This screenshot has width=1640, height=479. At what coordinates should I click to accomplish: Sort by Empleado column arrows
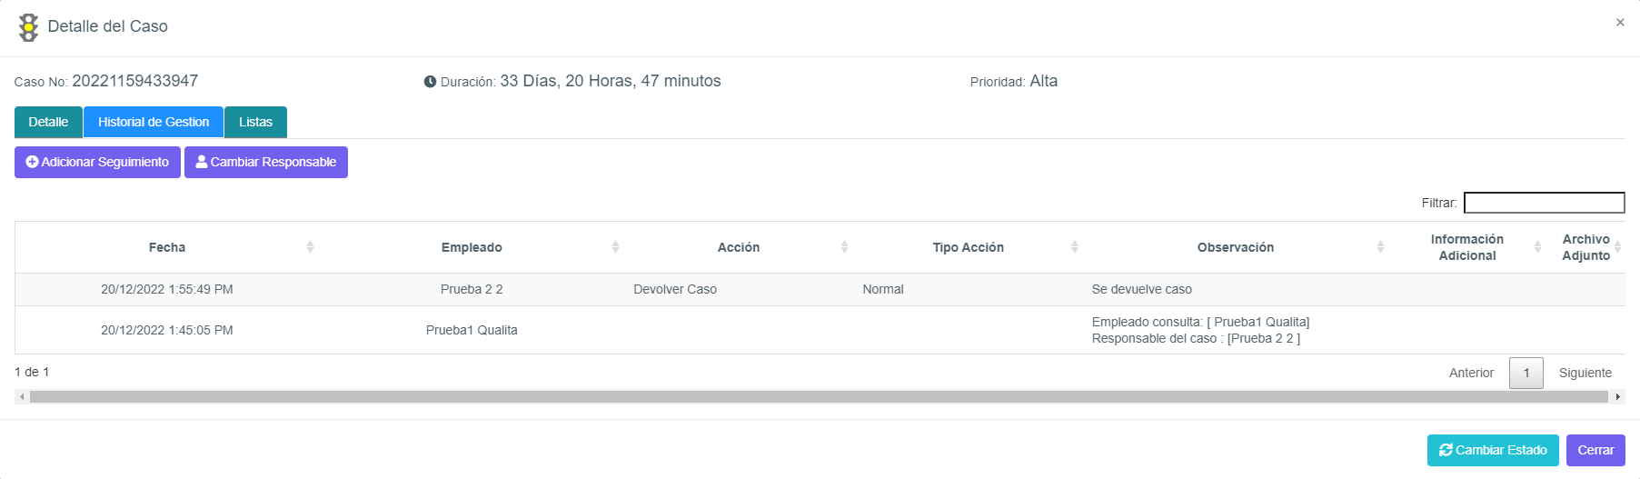tap(615, 247)
